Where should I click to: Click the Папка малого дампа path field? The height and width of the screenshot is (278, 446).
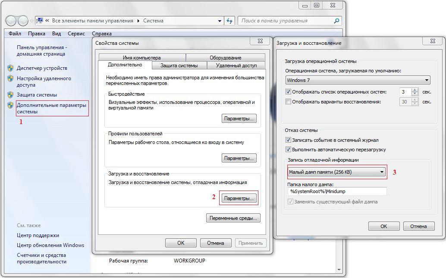[337, 191]
